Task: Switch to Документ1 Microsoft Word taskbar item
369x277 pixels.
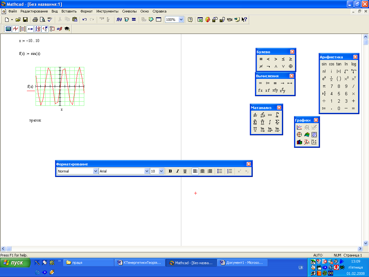Action: (x=242, y=263)
